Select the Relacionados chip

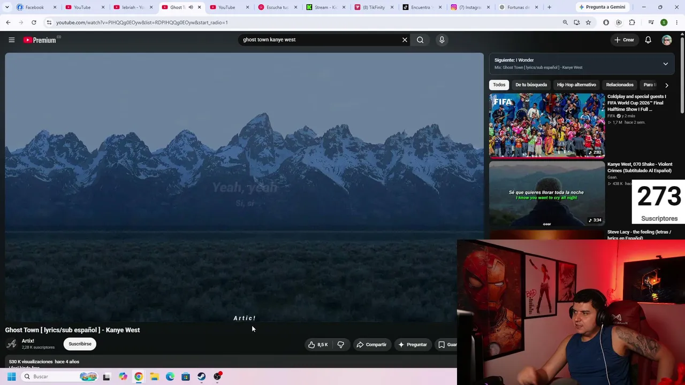click(620, 84)
